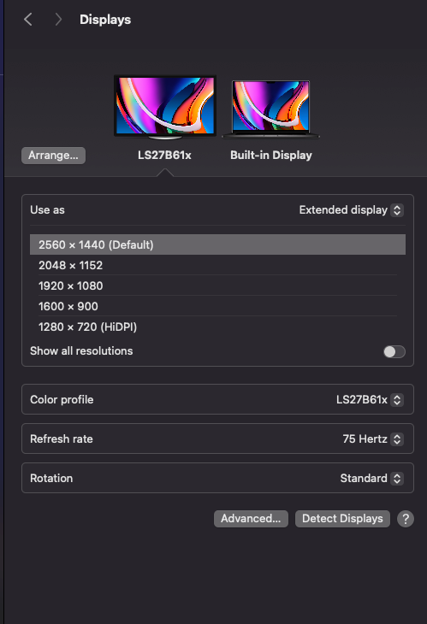The height and width of the screenshot is (624, 427).
Task: Choose the 2048 × 1152 resolution
Action: click(217, 266)
